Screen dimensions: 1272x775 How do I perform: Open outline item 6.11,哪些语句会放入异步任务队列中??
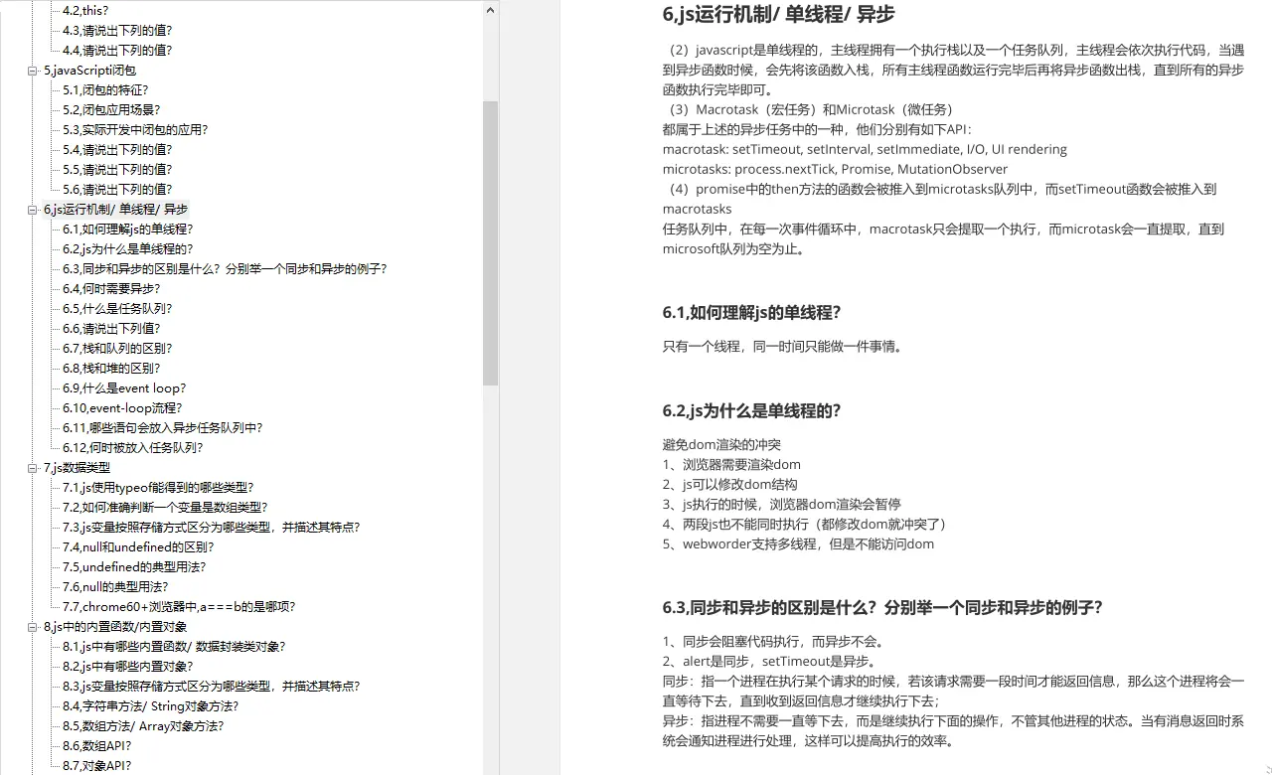click(x=162, y=428)
